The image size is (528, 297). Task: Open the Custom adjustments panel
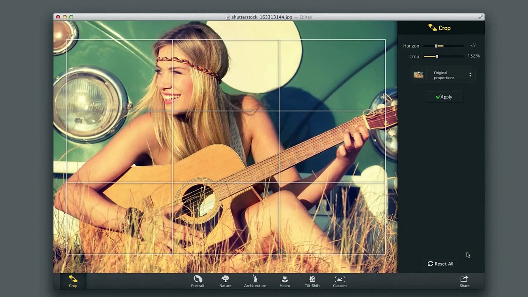[340, 281]
